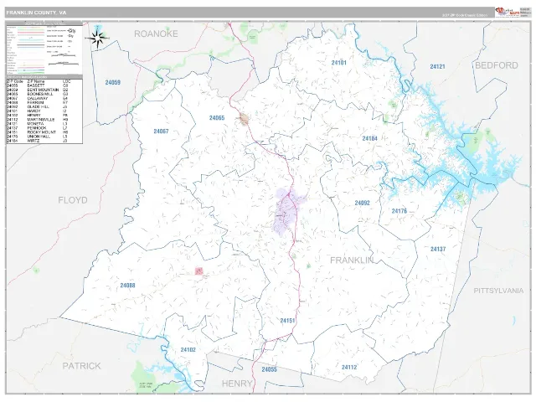Select ZIP code 24121 on the map
The width and height of the screenshot is (536, 402).
click(437, 67)
